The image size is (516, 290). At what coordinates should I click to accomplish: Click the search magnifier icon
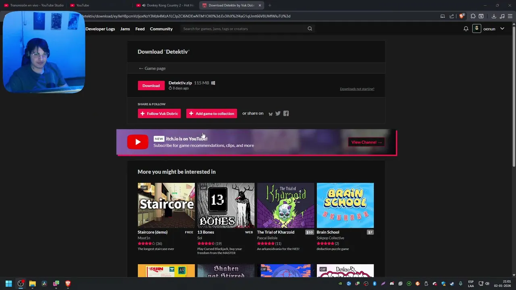[310, 29]
